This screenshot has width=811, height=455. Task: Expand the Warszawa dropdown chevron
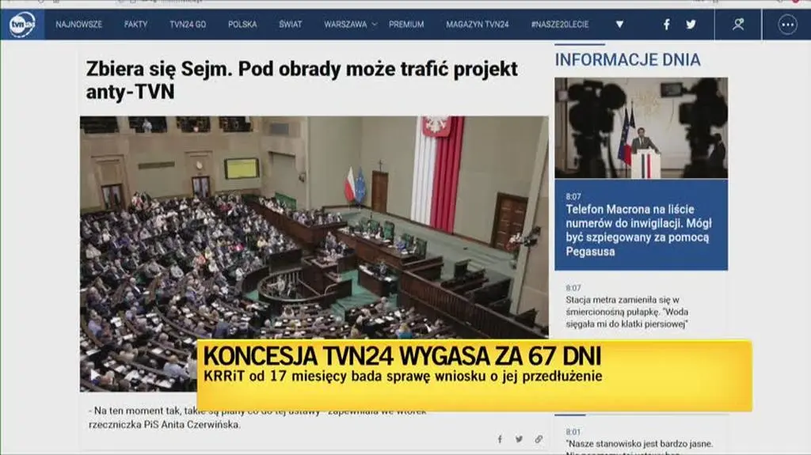pyautogui.click(x=375, y=25)
